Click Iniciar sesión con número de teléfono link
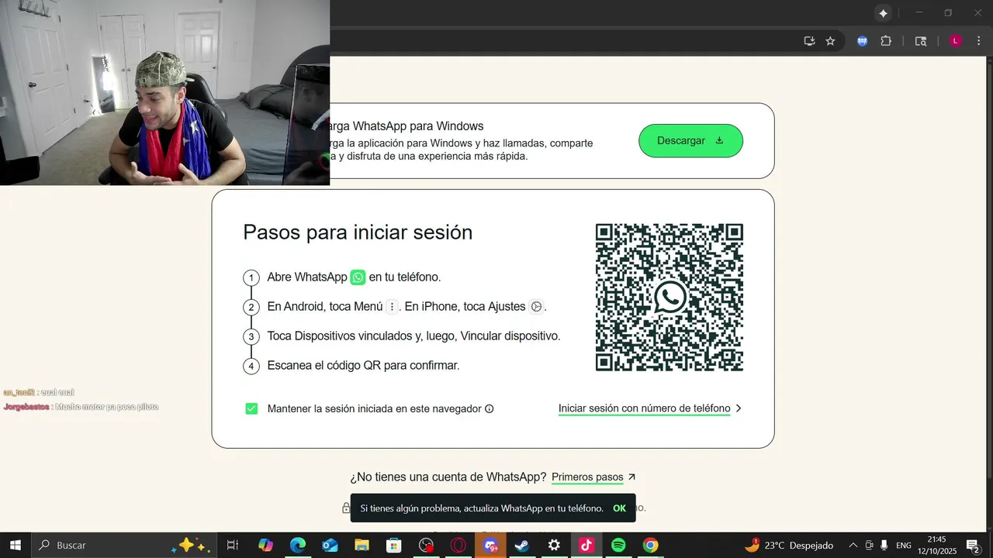993x558 pixels. [x=644, y=408]
